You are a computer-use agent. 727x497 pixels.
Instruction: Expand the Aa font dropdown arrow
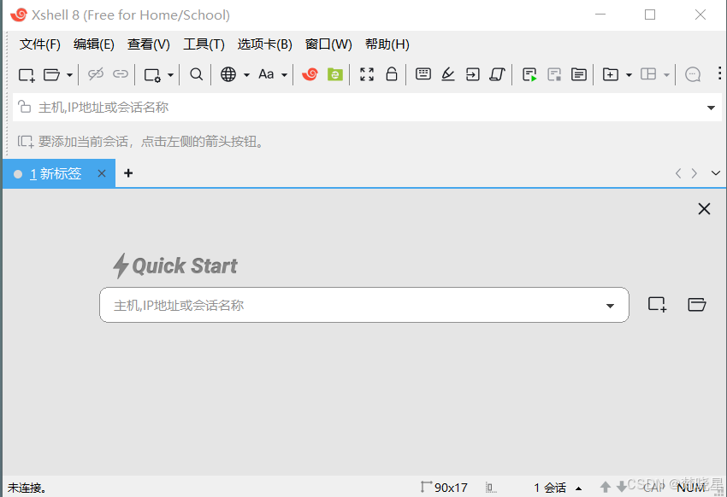click(x=284, y=75)
